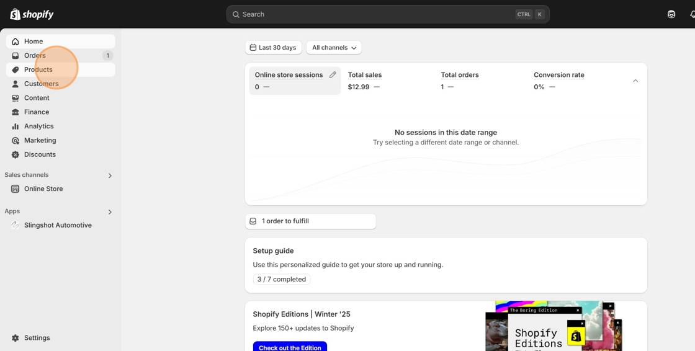Click the Home house icon
This screenshot has width=695, height=351.
click(16, 41)
